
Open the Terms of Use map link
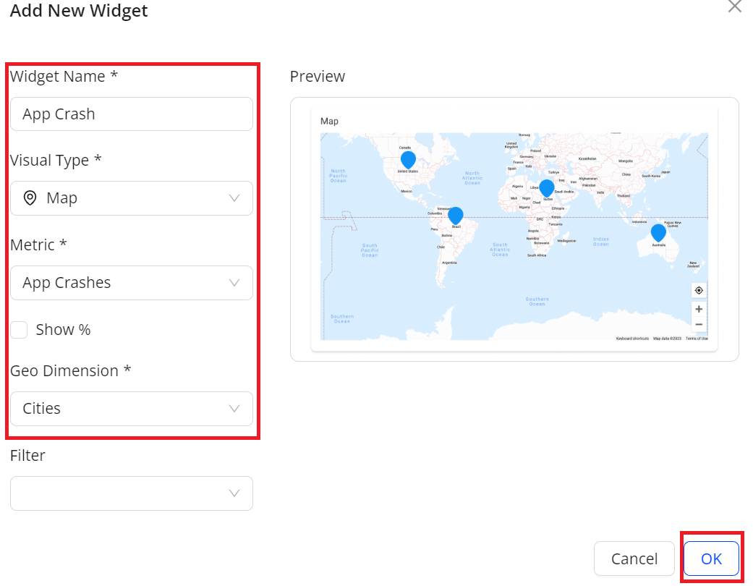(x=697, y=339)
